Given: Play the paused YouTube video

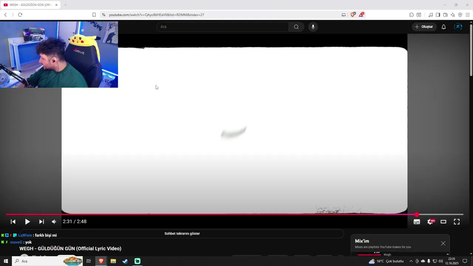Looking at the screenshot, I should click(27, 222).
